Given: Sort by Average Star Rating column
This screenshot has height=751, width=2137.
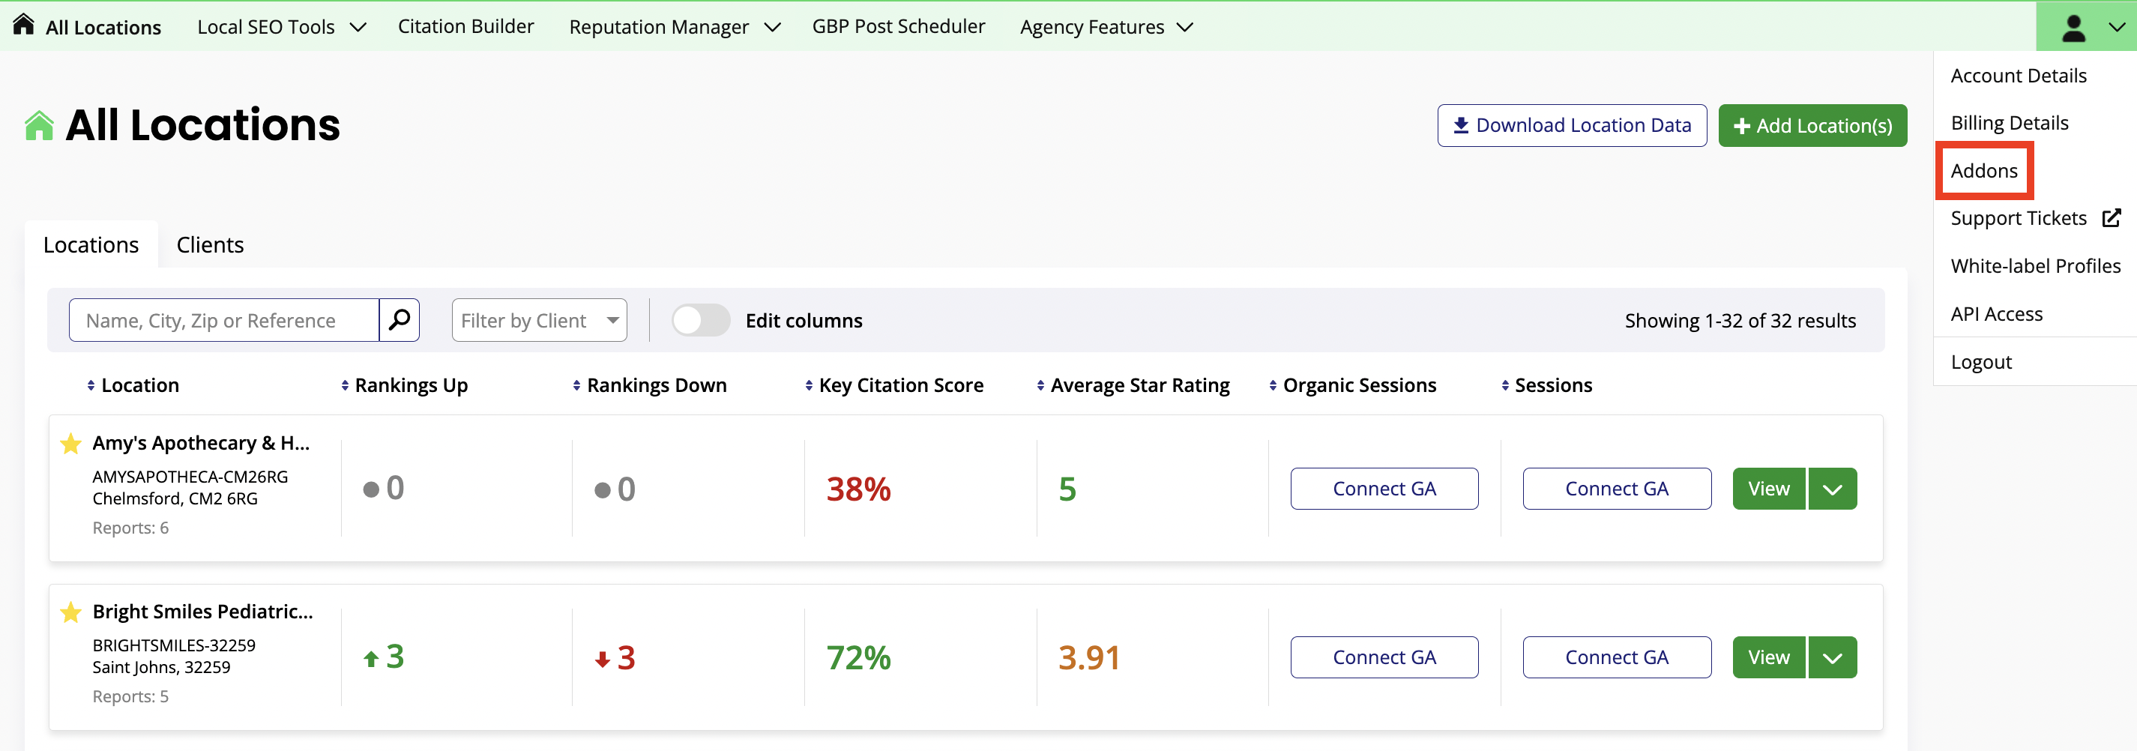Looking at the screenshot, I should coord(1040,386).
